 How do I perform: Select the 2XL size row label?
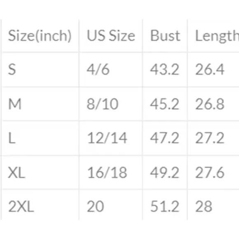21,206
